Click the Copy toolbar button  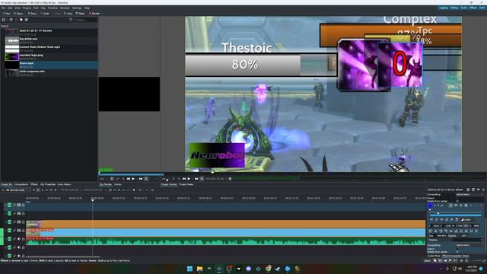[x=68, y=14]
